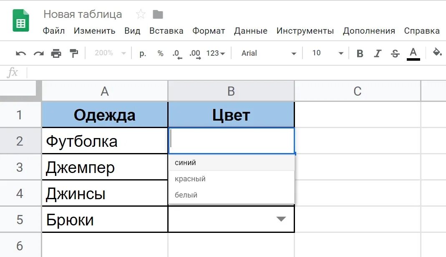The height and width of the screenshot is (257, 446).
Task: Choose красный from the dropdown list
Action: [x=232, y=179]
